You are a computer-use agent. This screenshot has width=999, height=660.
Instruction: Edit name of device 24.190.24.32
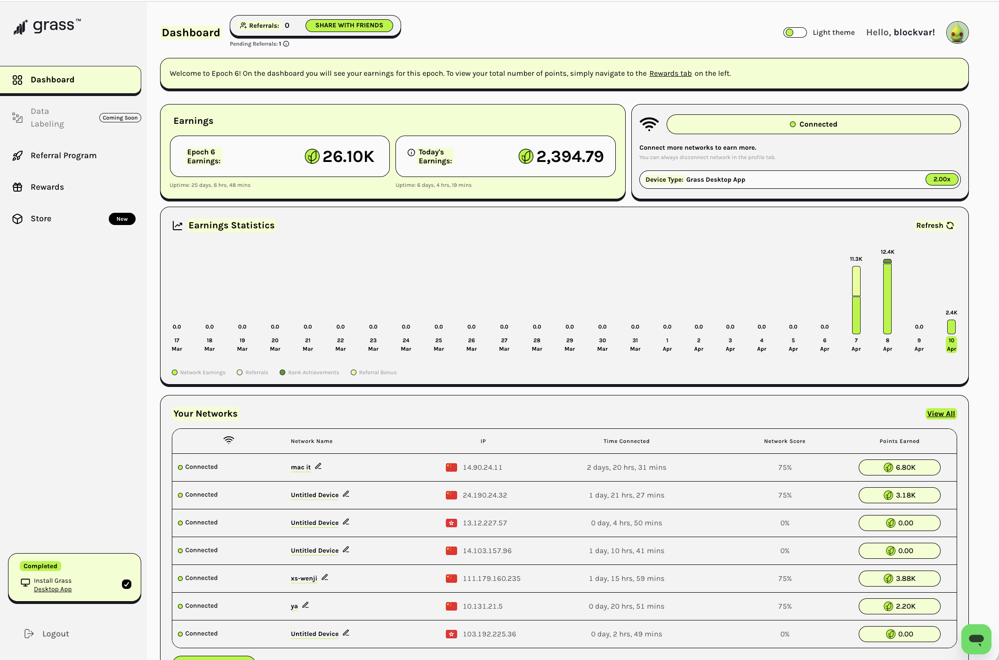[346, 494]
